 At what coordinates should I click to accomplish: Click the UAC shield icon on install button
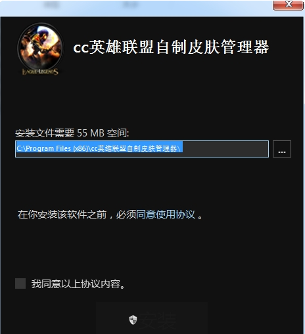click(x=133, y=320)
